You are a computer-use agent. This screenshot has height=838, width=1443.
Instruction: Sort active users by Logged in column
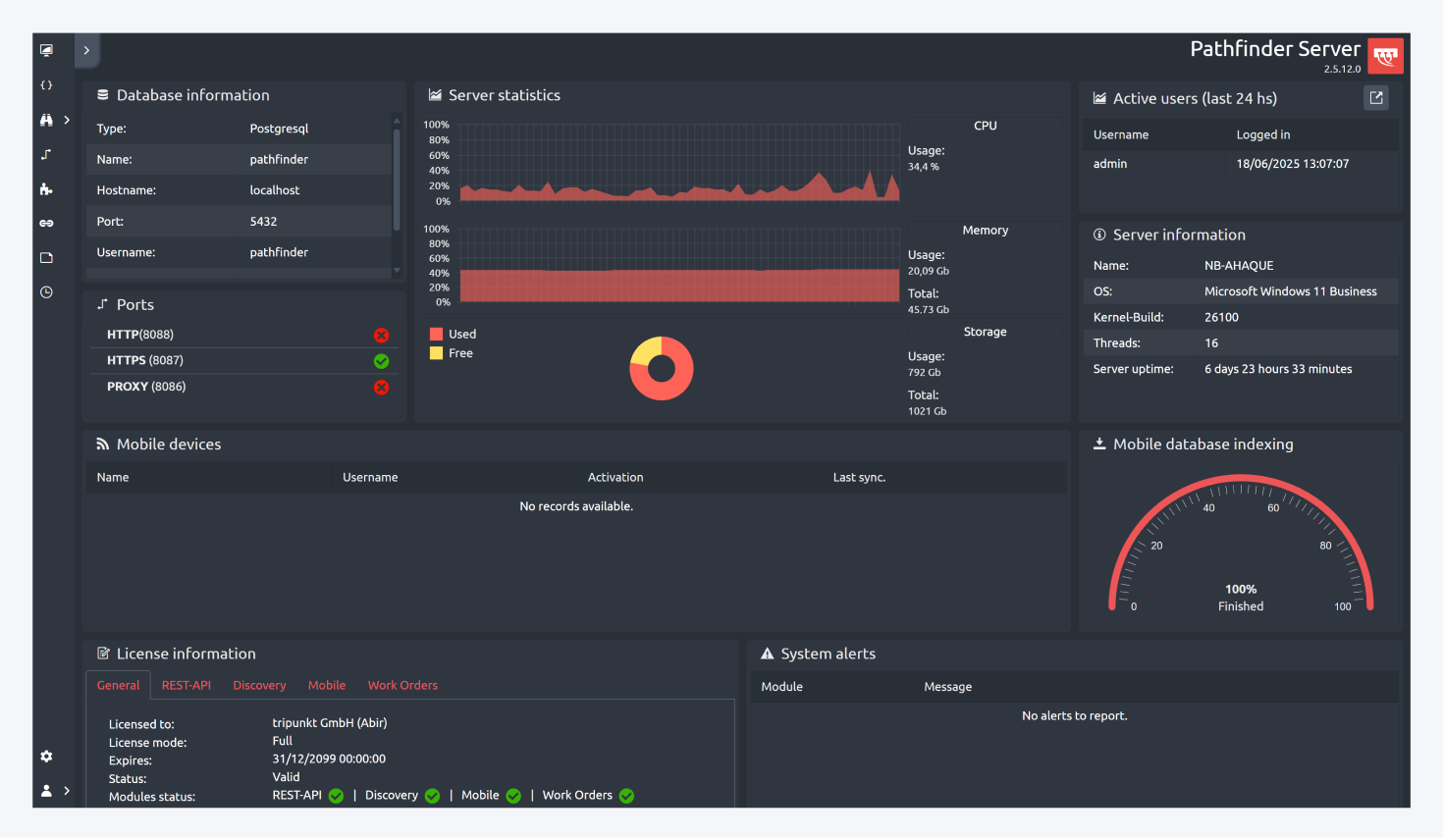1263,134
